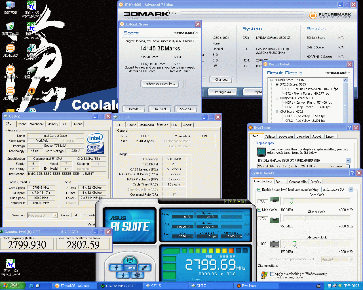Viewport: 363px width, 290px height.
Task: Open the cpuz desktop shortcut
Action: (31, 72)
